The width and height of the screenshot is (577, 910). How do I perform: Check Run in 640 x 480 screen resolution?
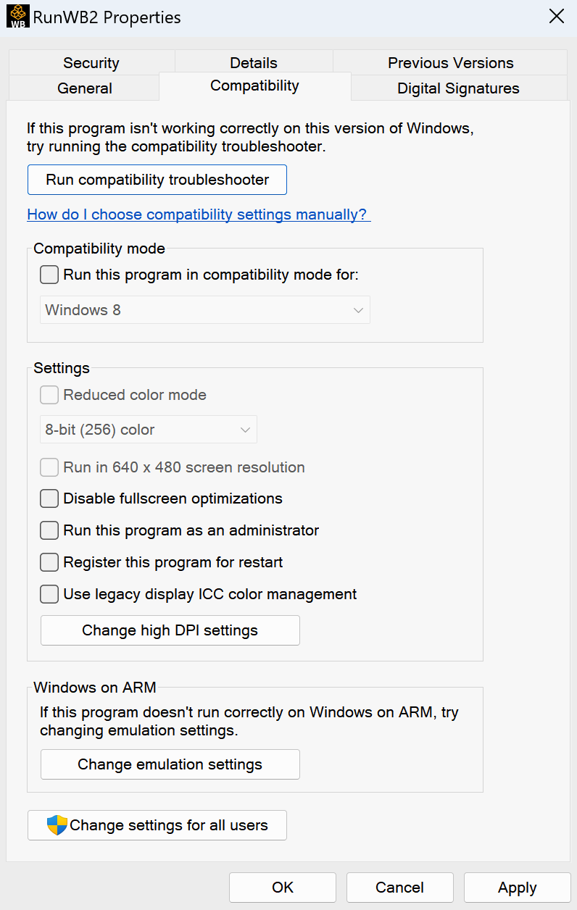click(49, 467)
